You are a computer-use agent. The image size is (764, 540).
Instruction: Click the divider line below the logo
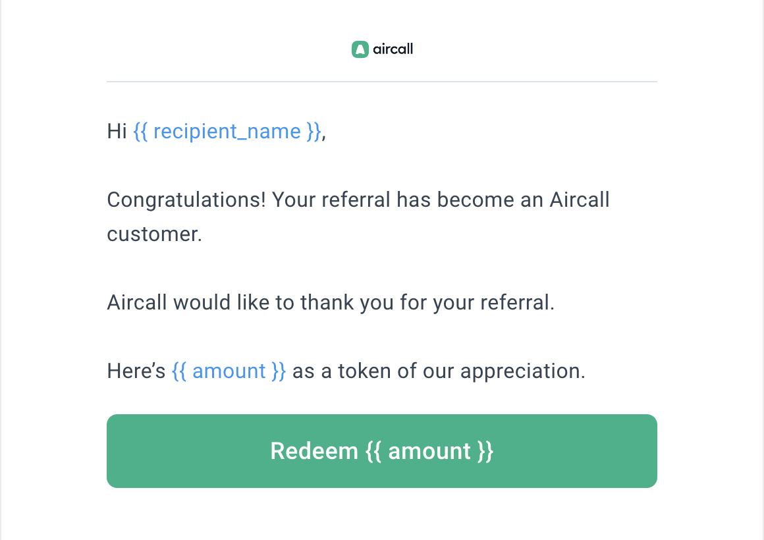[x=382, y=82]
